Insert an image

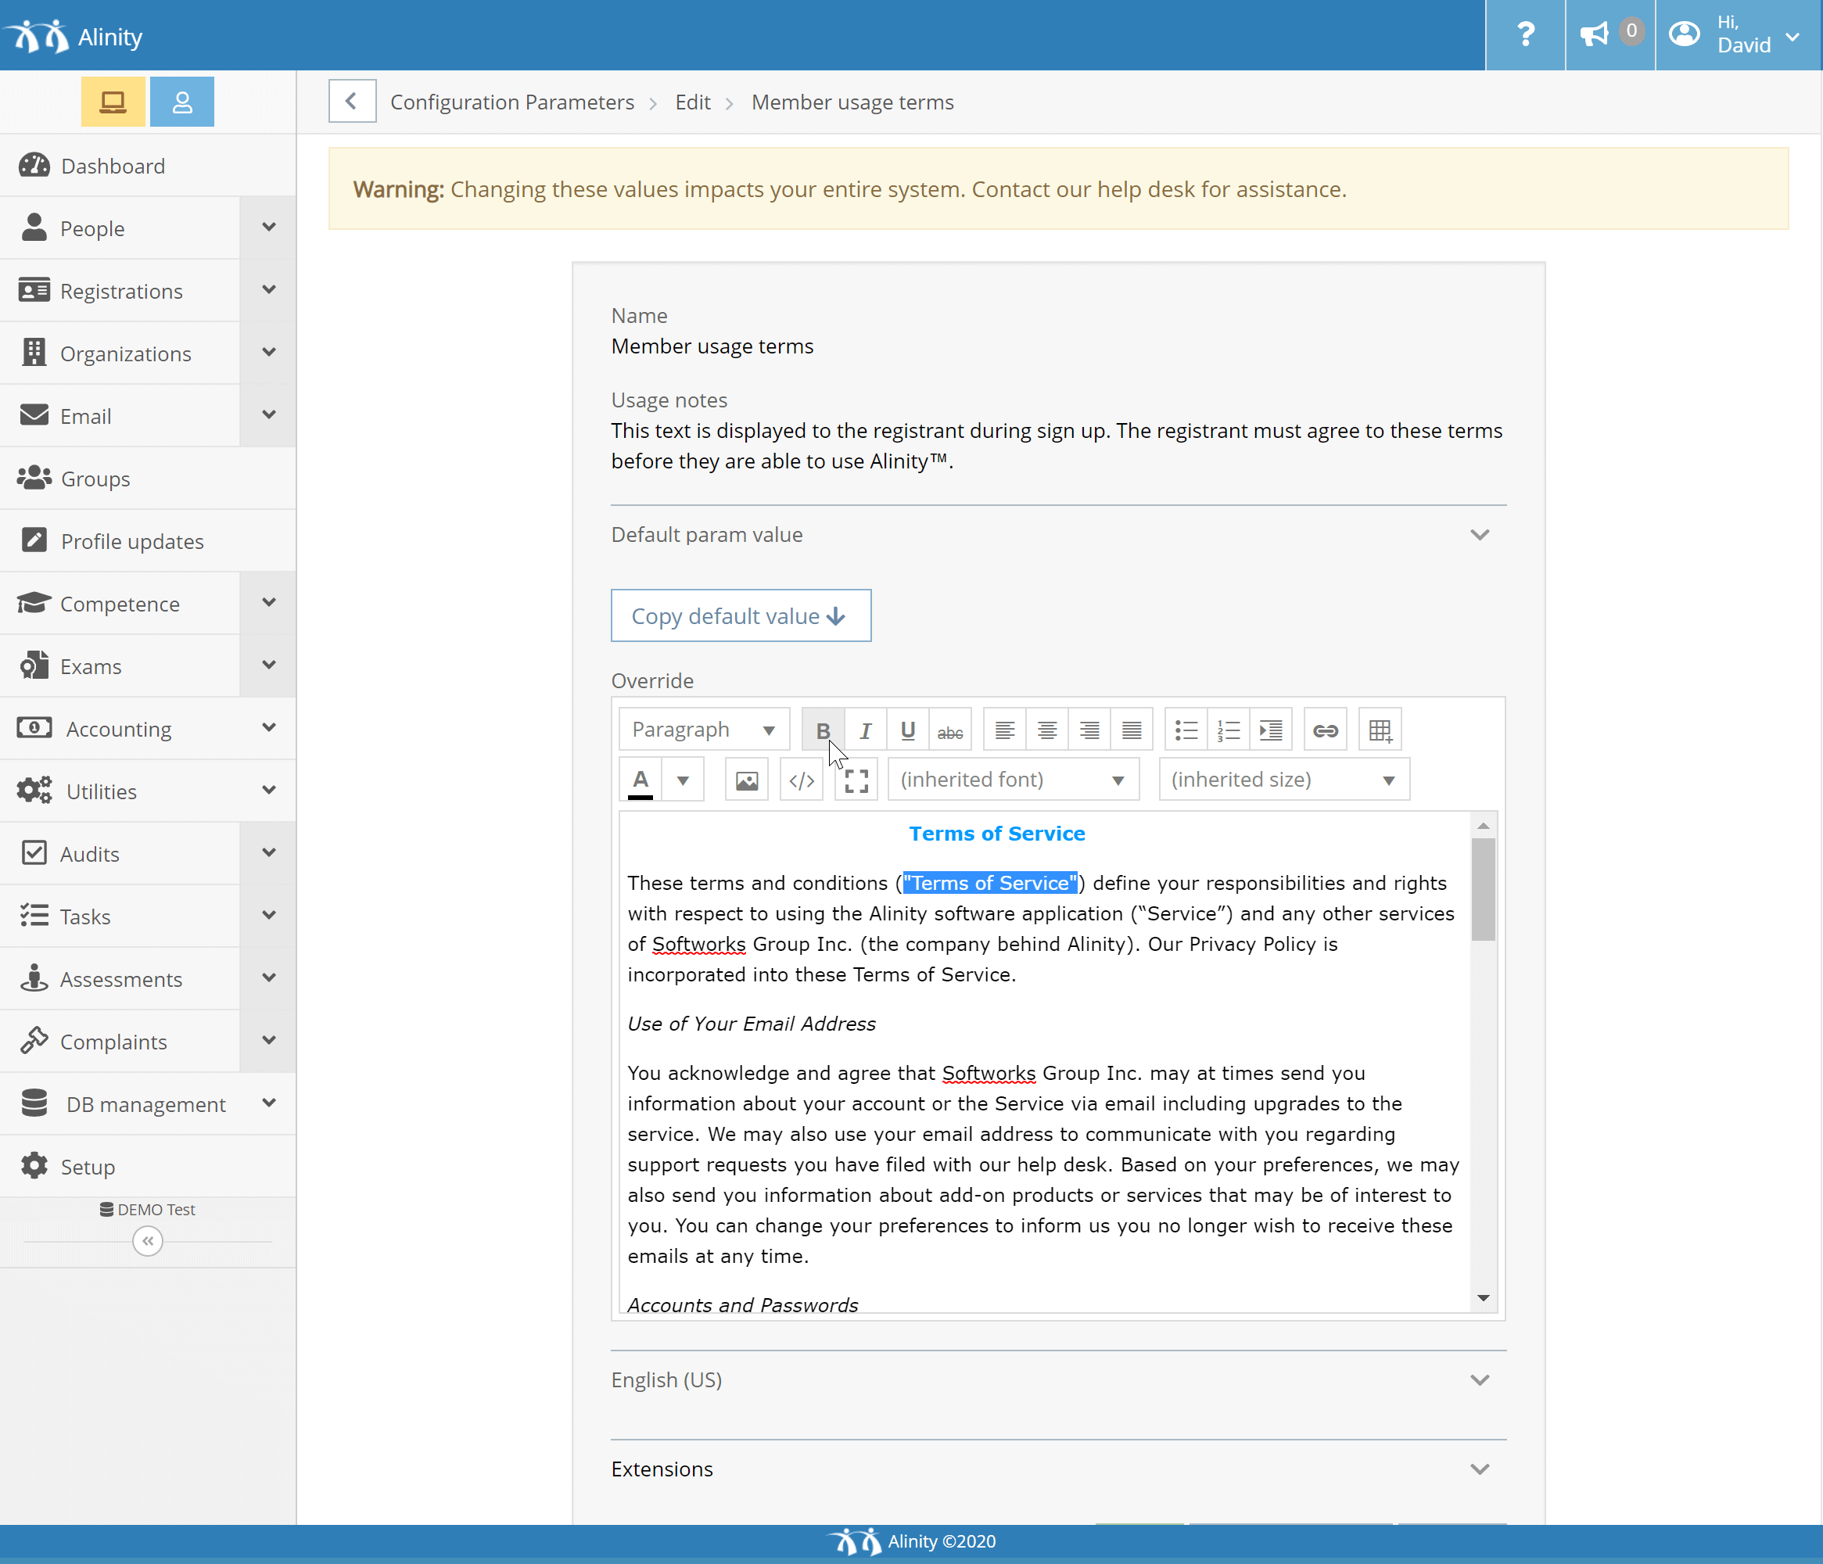click(x=746, y=780)
